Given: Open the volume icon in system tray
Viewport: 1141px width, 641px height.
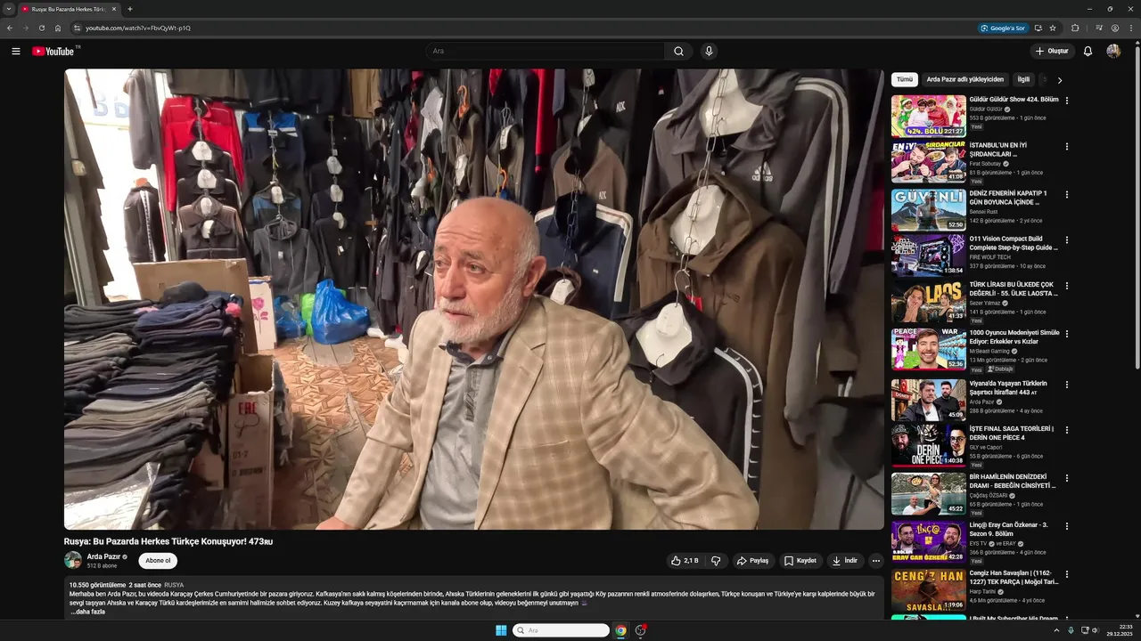Looking at the screenshot, I should pyautogui.click(x=1096, y=630).
